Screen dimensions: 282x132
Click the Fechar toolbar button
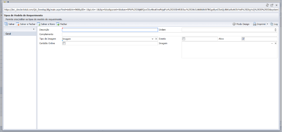click(62, 24)
